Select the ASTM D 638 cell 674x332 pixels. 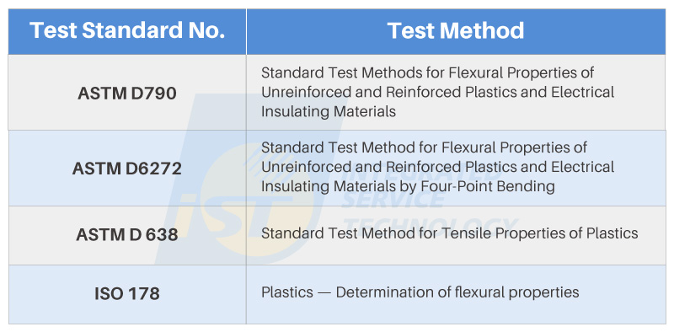[127, 235]
